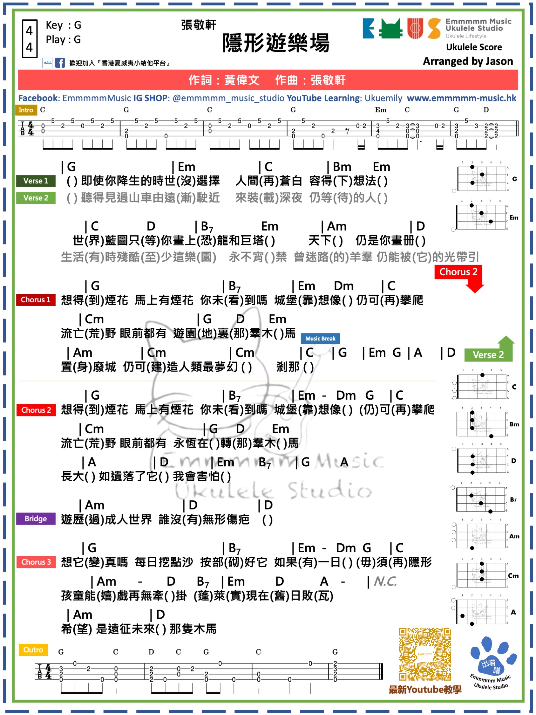Click the red 作詞：黃偉文 作曲：張敬軒 credits banner

(268, 79)
